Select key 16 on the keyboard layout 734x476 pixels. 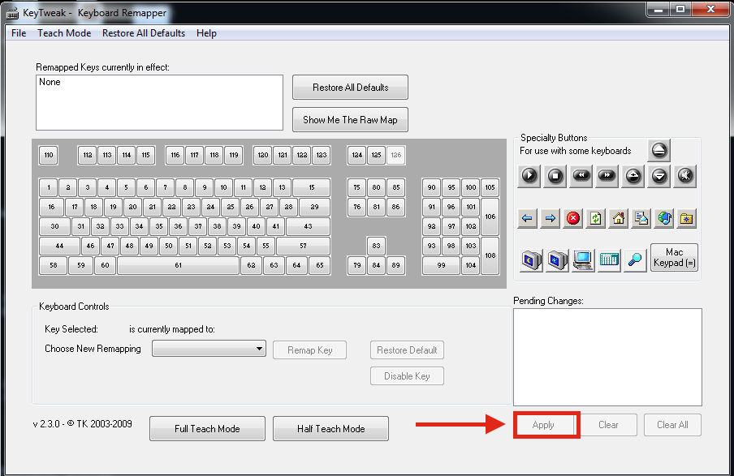pyautogui.click(x=51, y=207)
